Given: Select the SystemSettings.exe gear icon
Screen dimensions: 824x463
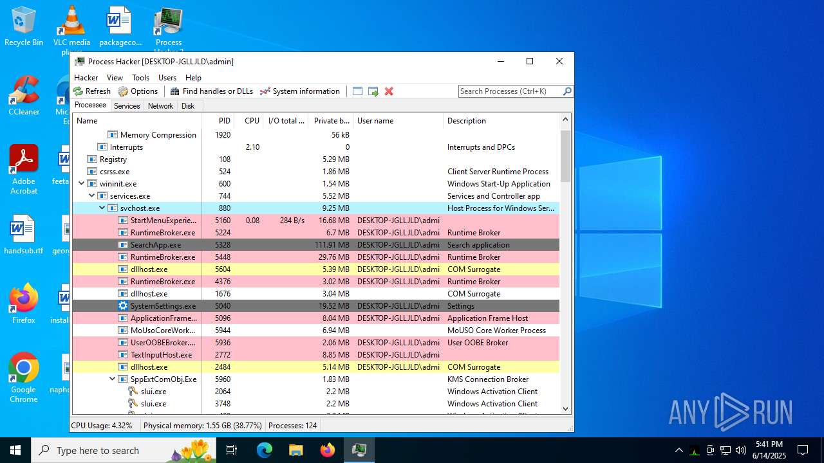Looking at the screenshot, I should pyautogui.click(x=123, y=306).
